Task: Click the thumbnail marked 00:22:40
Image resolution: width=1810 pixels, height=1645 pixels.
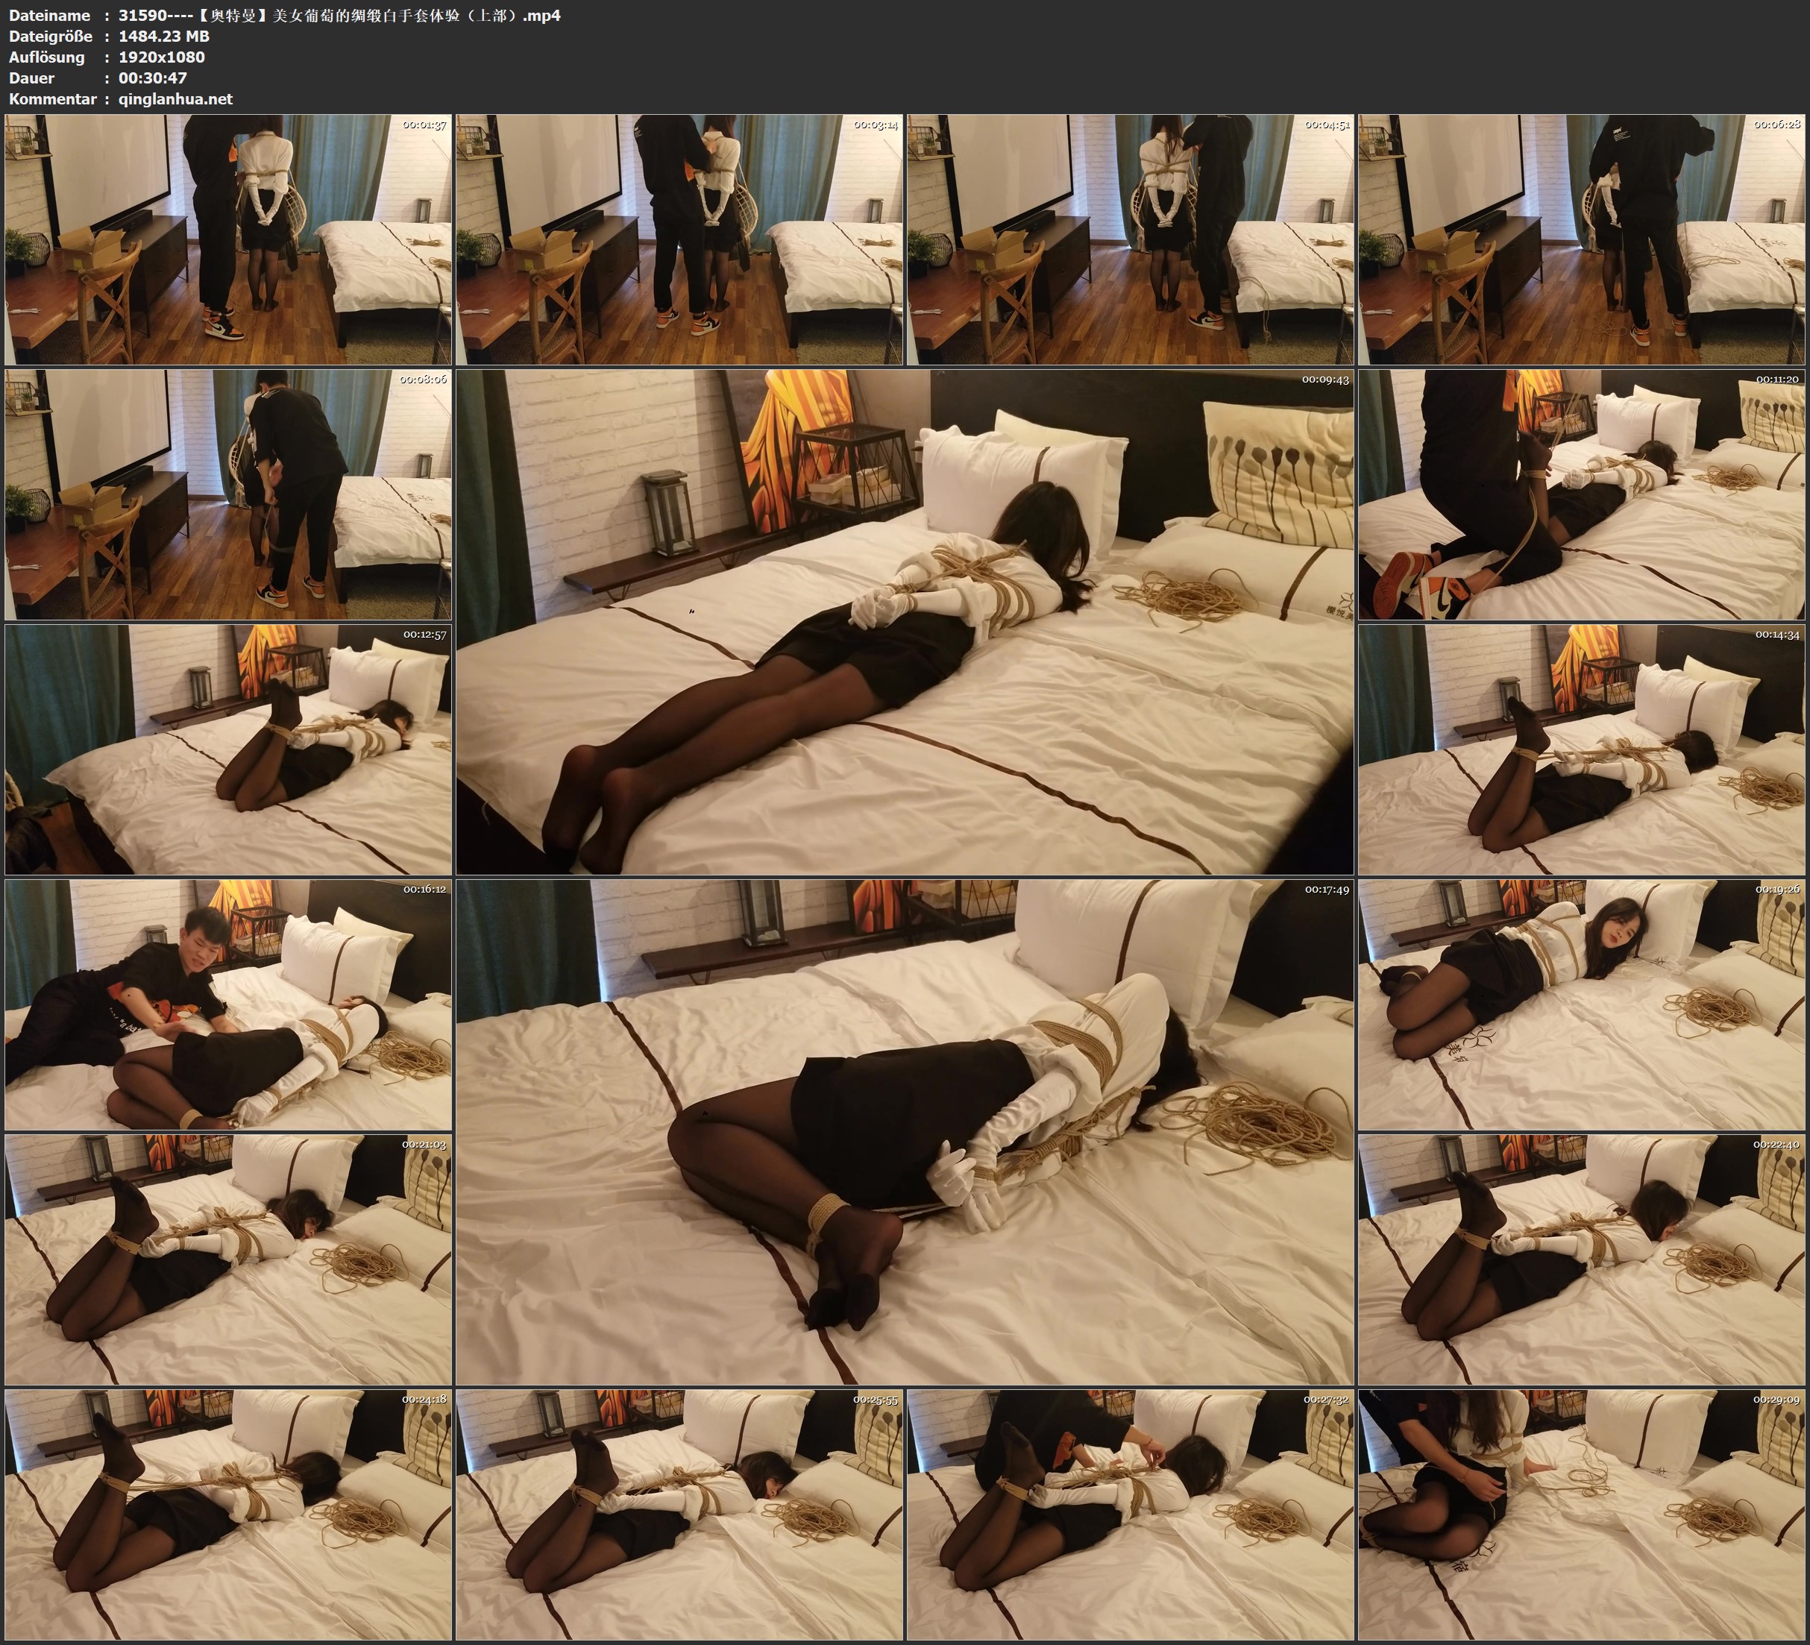Action: click(x=1581, y=1259)
